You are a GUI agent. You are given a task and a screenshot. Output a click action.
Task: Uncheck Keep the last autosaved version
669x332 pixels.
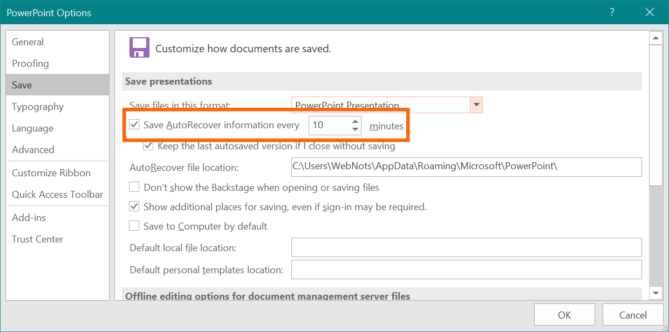tap(148, 146)
